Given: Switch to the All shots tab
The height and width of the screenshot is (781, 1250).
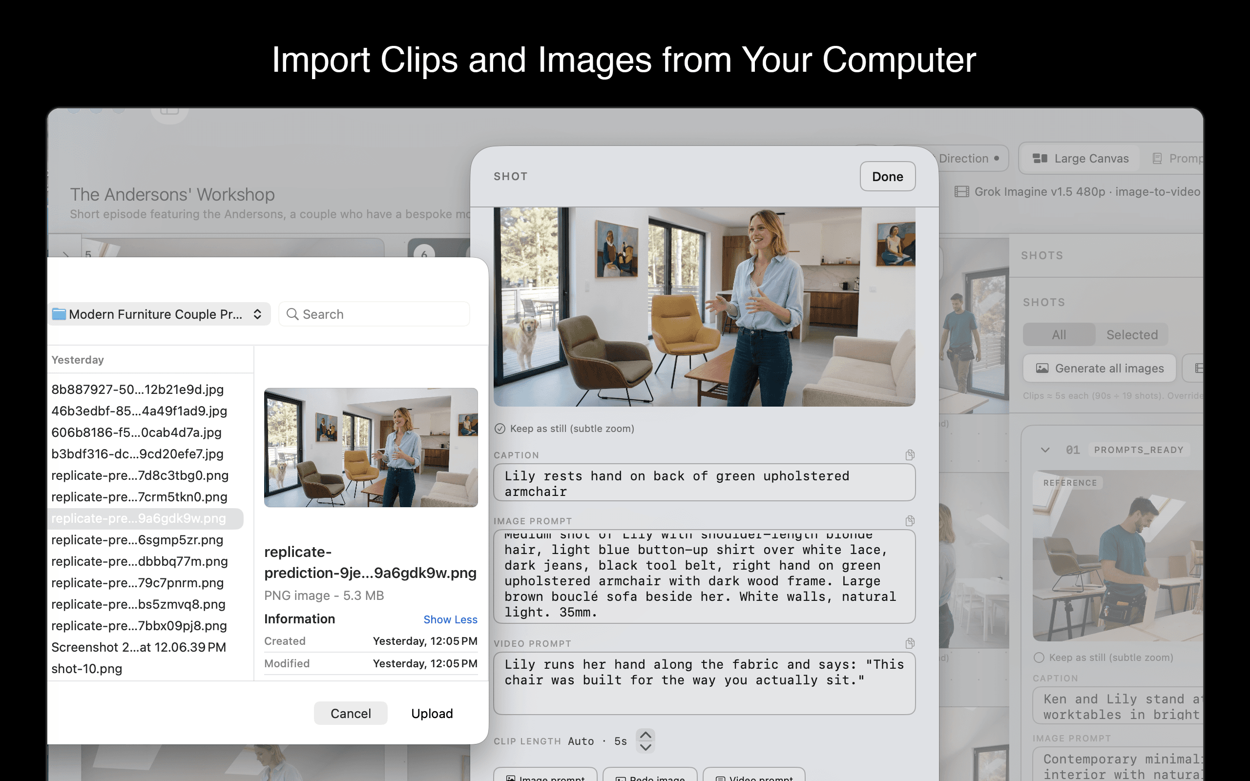Looking at the screenshot, I should click(1059, 335).
